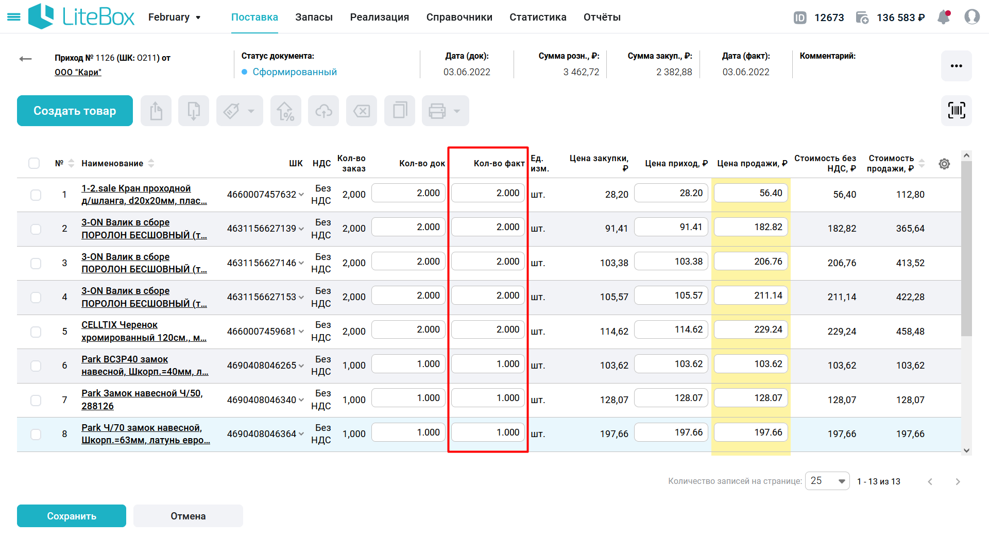Open the ООО "Кари" supplier link
The width and height of the screenshot is (989, 556).
coord(78,72)
